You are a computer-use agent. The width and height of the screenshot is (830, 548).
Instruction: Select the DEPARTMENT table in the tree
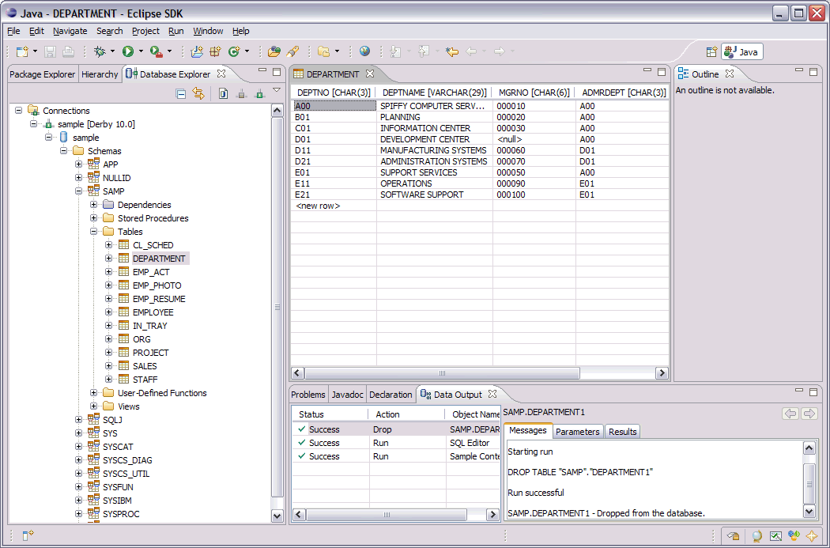pyautogui.click(x=159, y=259)
